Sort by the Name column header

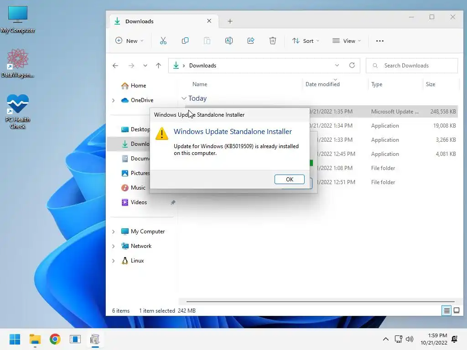point(200,84)
